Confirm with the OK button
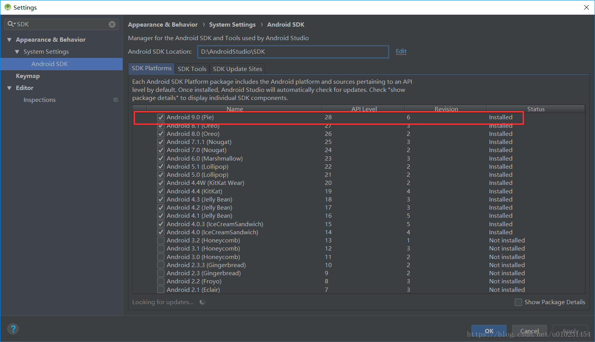595x342 pixels. coord(489,331)
